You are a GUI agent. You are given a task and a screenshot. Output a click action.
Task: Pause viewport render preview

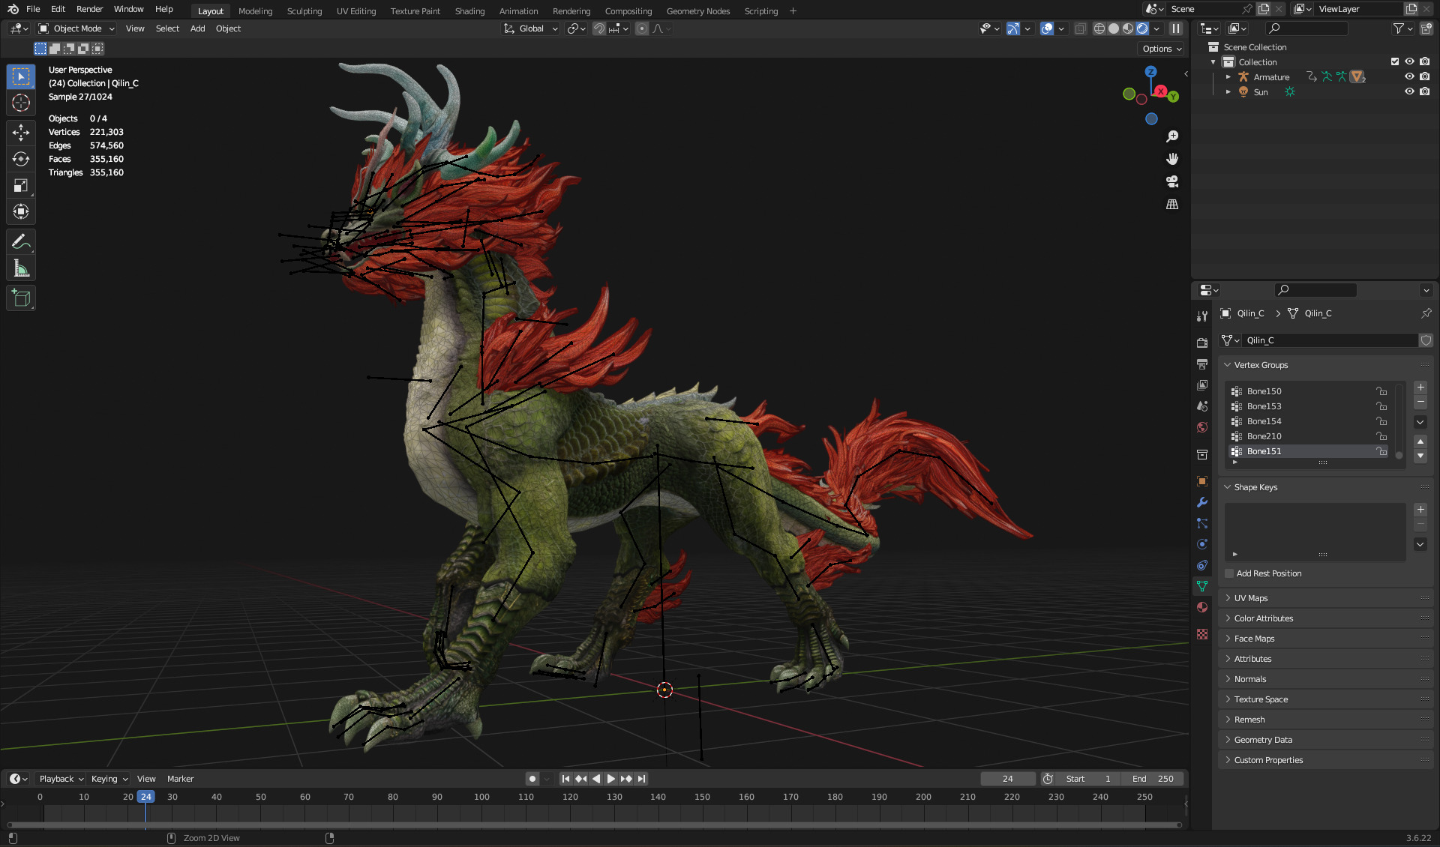(x=1176, y=28)
